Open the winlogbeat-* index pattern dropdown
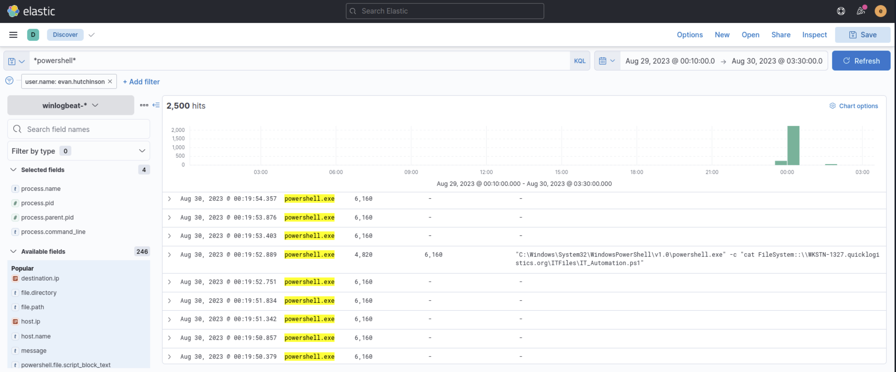 pyautogui.click(x=70, y=105)
